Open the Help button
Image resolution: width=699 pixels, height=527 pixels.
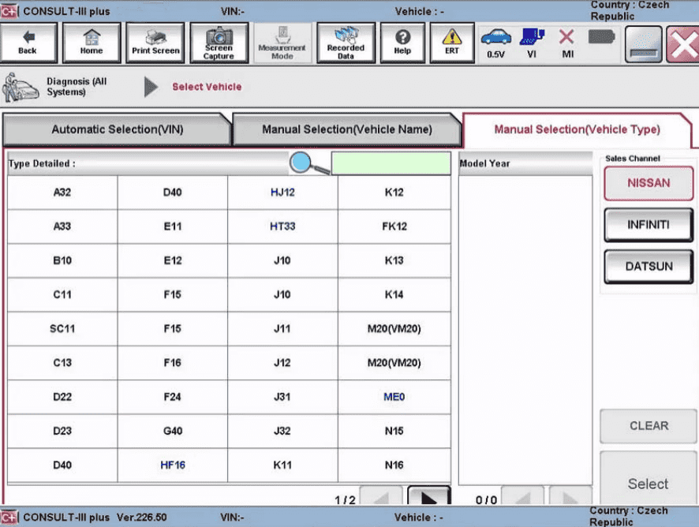point(402,43)
